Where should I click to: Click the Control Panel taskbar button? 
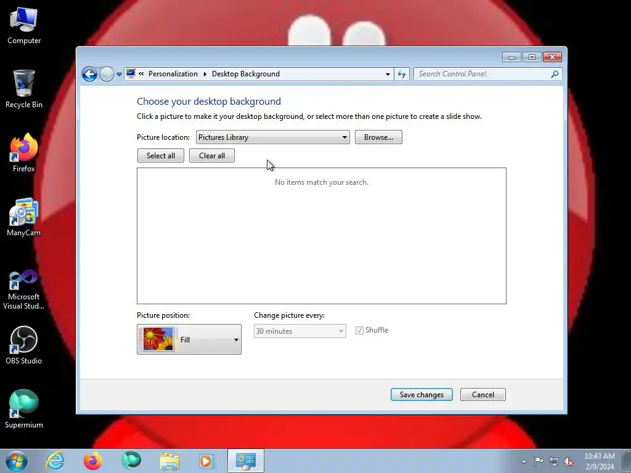point(245,461)
